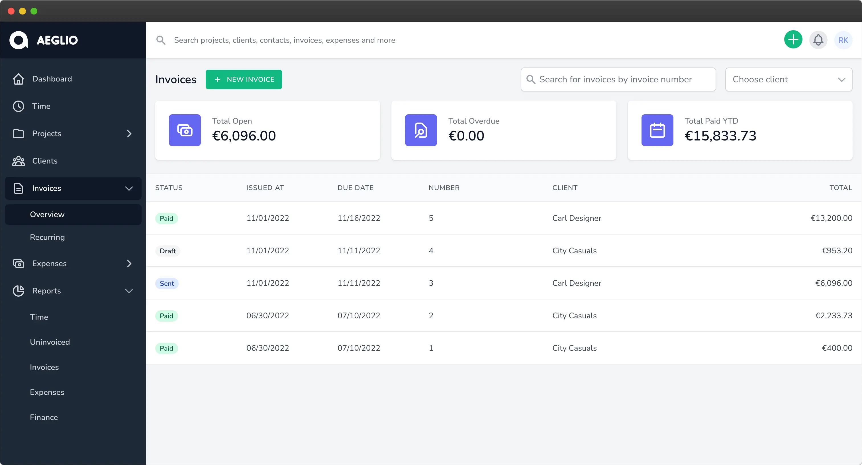Collapse the Reports sidebar section

click(x=129, y=291)
